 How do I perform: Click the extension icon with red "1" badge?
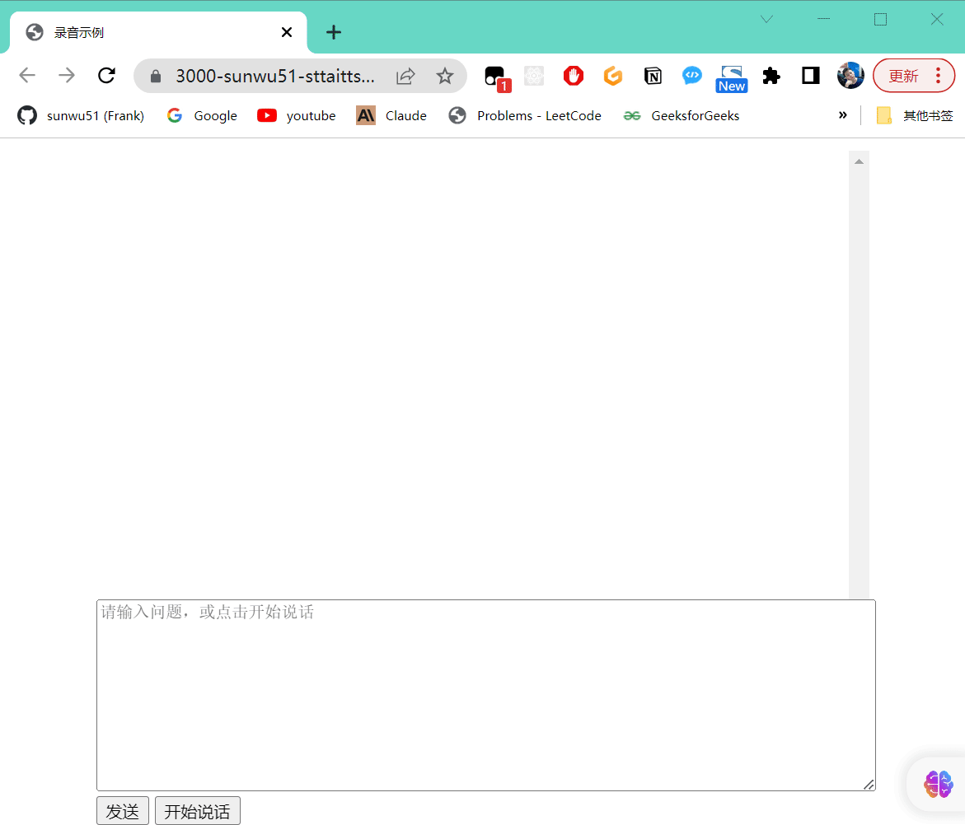pos(495,76)
